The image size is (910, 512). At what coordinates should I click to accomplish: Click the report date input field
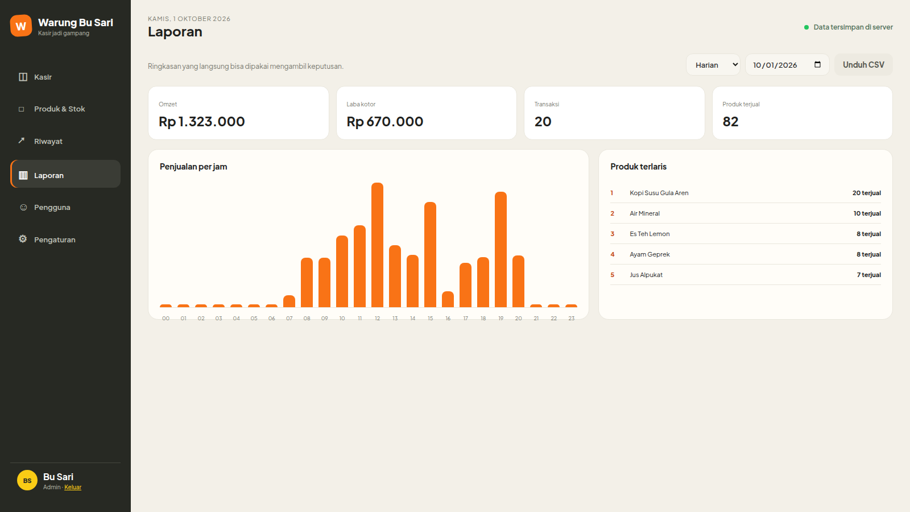787,65
